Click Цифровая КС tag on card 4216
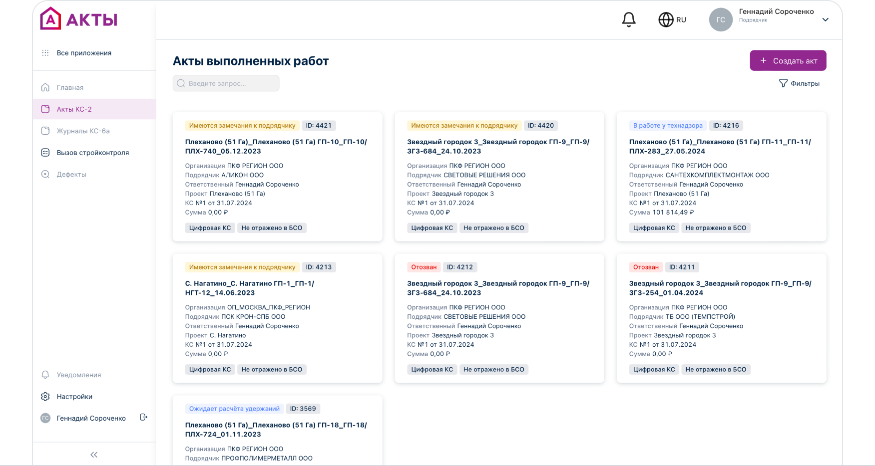The height and width of the screenshot is (466, 875). click(654, 228)
